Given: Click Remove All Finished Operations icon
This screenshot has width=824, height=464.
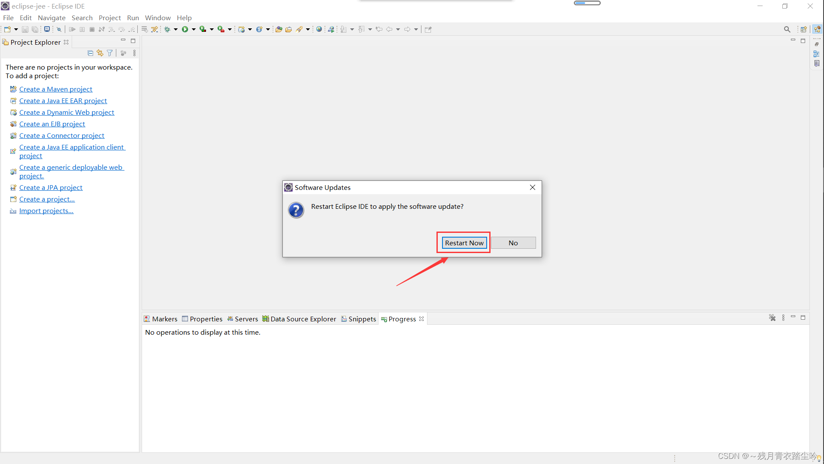Looking at the screenshot, I should click(772, 318).
